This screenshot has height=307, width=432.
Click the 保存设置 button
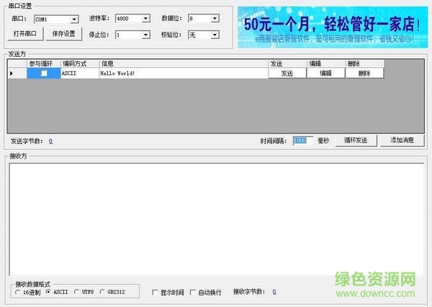[63, 34]
